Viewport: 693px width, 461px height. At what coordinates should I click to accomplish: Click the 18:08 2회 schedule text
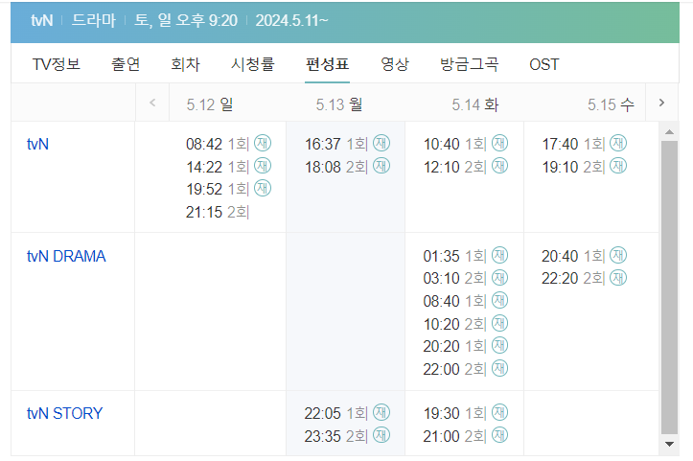tap(336, 167)
